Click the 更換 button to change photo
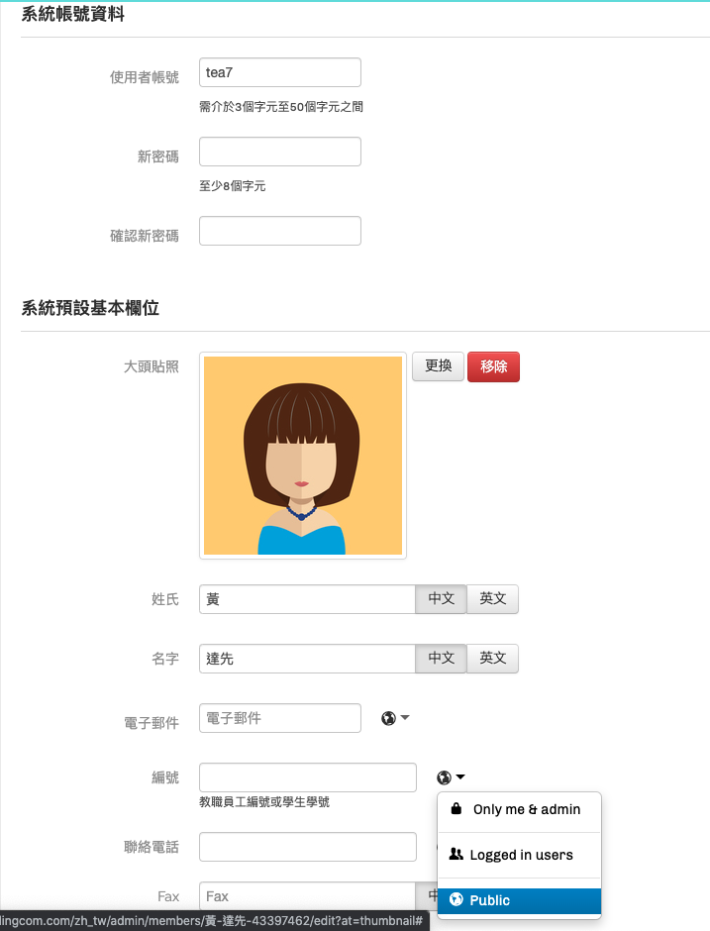Screen dimensions: 710x931 [438, 366]
